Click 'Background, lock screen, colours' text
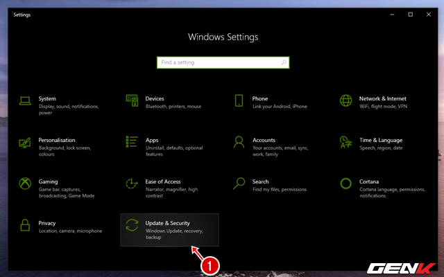 pyautogui.click(x=65, y=151)
